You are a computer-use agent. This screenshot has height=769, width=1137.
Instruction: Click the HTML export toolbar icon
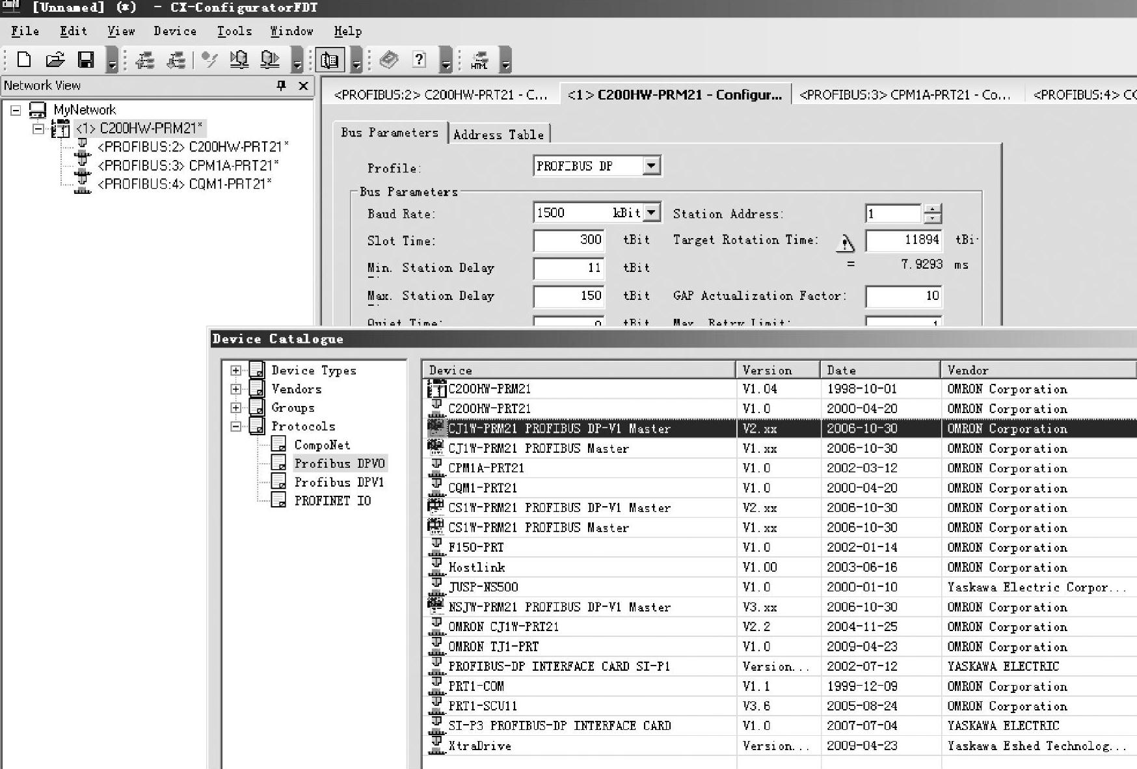[479, 61]
